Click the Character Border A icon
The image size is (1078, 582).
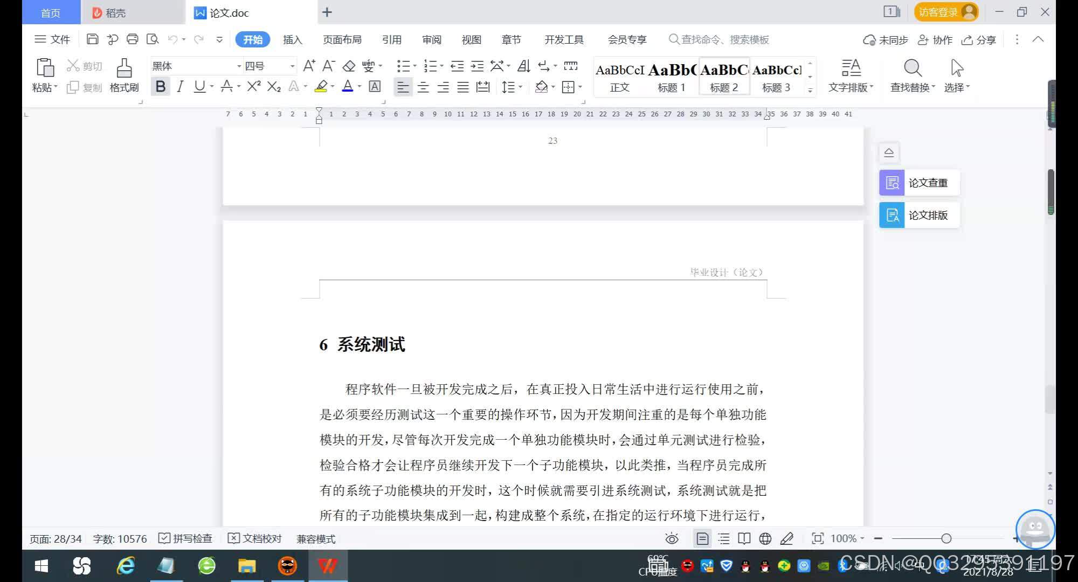[375, 86]
